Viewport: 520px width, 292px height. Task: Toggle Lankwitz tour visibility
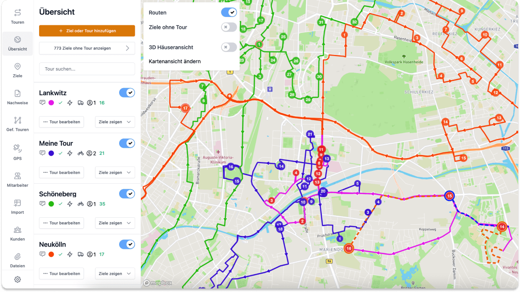click(x=127, y=93)
